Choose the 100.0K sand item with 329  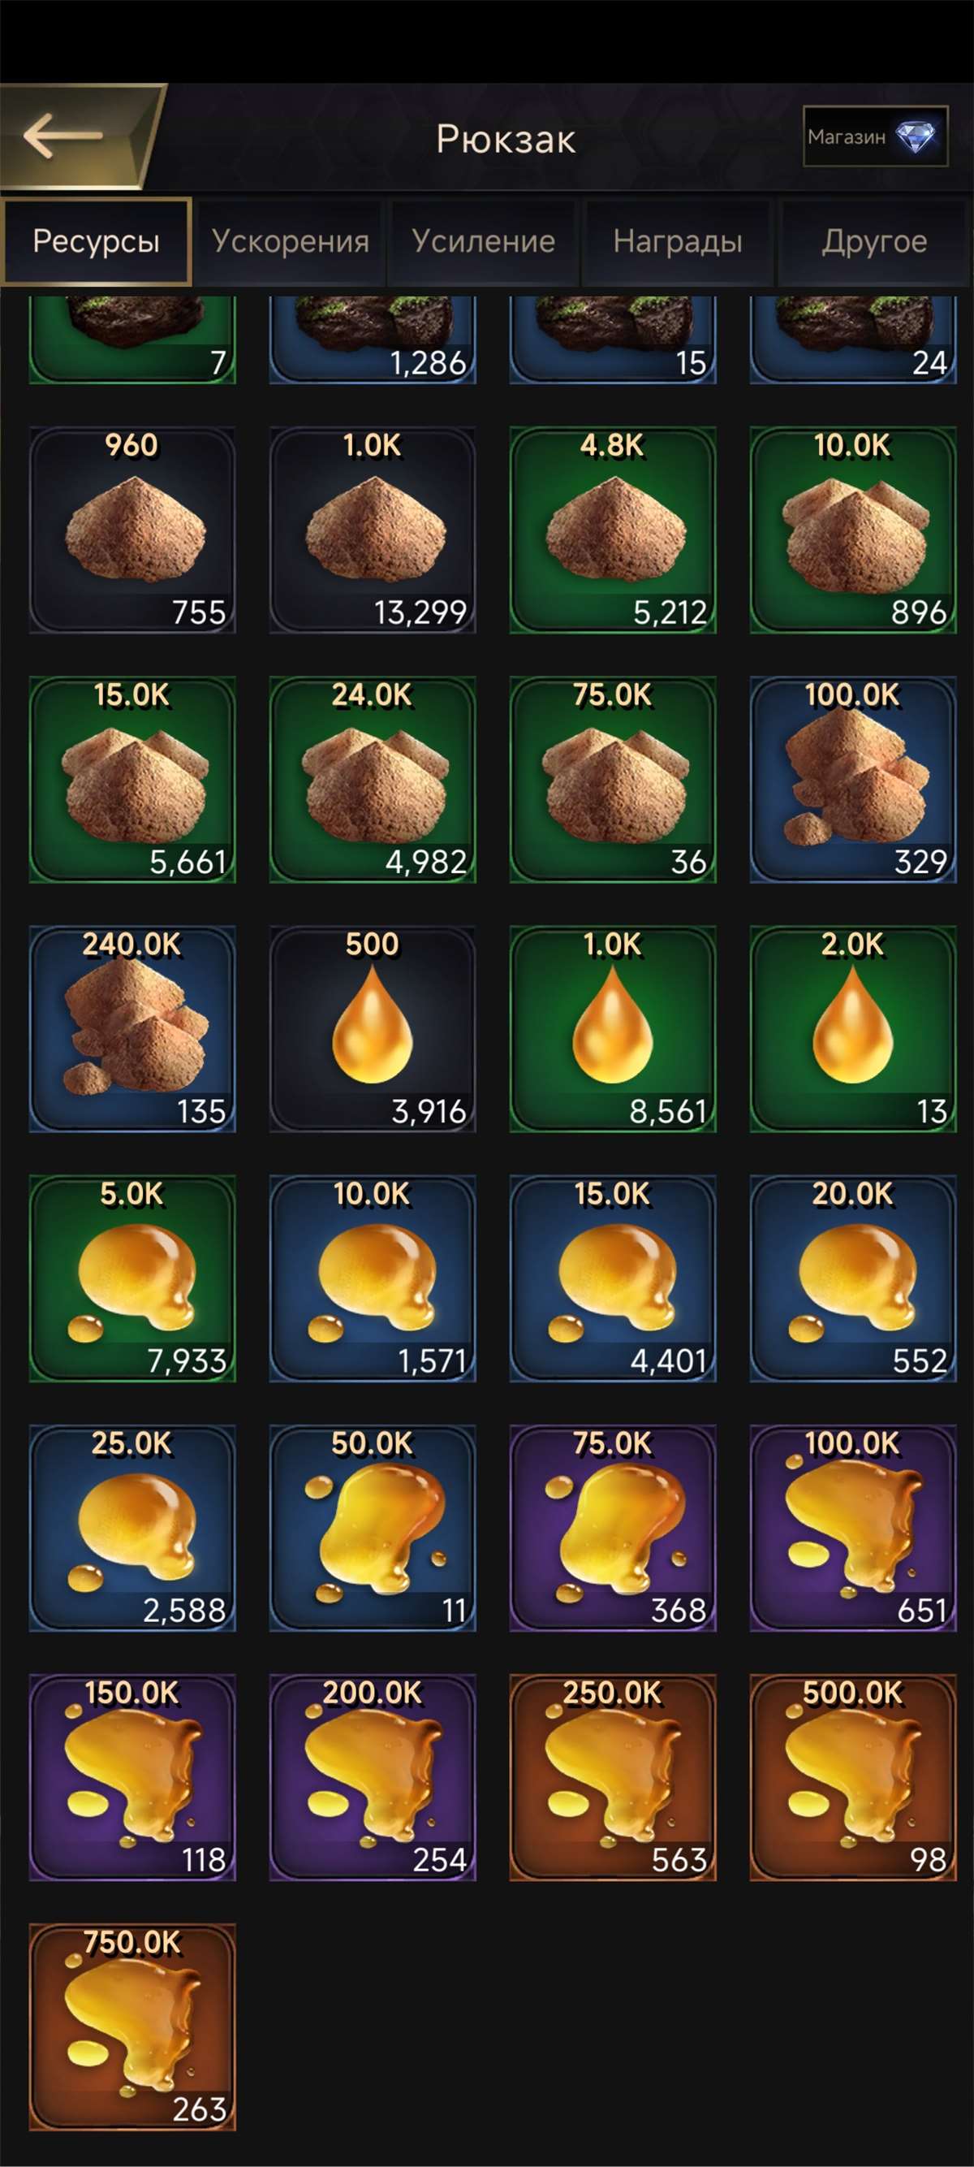(853, 780)
